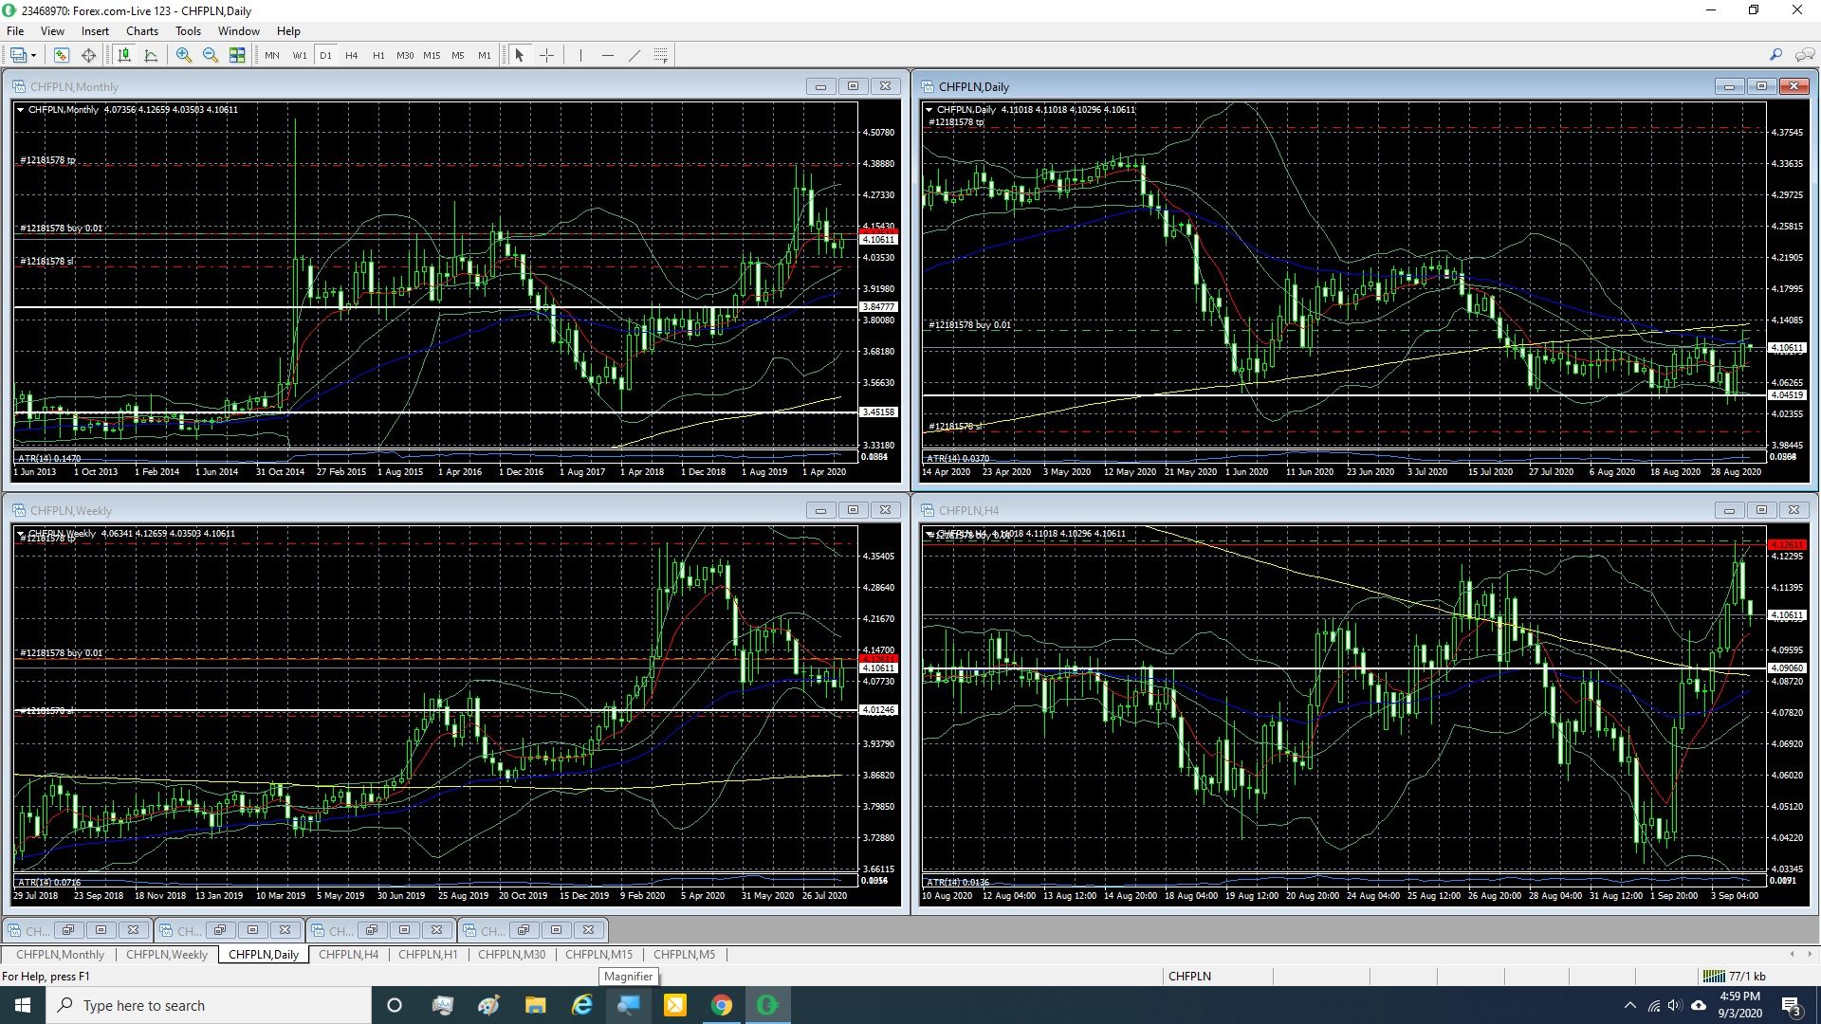
Task: Collapse the OHLC triangle in H4 chart
Action: click(x=929, y=534)
